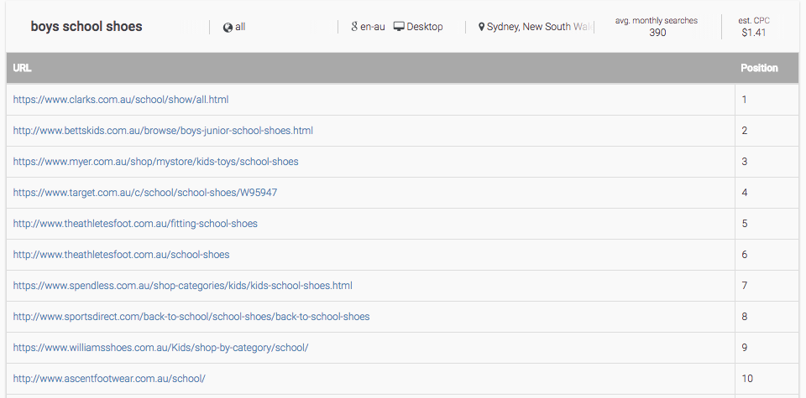Click the avg. monthly searches value 390
806x398 pixels.
[657, 33]
